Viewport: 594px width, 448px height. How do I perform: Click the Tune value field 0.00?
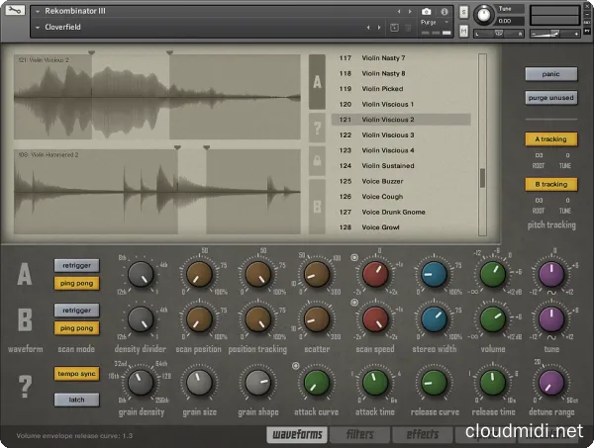point(511,21)
